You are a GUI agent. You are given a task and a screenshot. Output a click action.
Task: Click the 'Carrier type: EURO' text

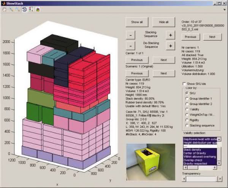point(138,80)
